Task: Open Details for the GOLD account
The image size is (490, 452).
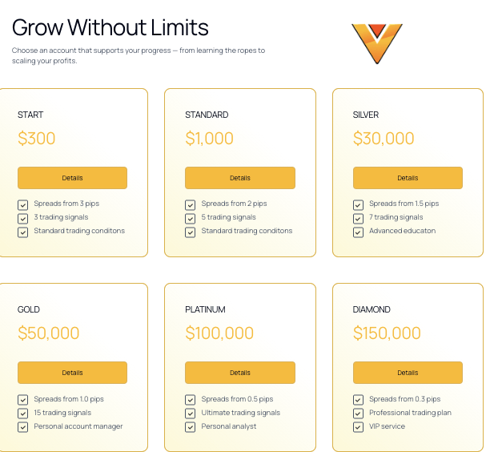Action: click(72, 373)
